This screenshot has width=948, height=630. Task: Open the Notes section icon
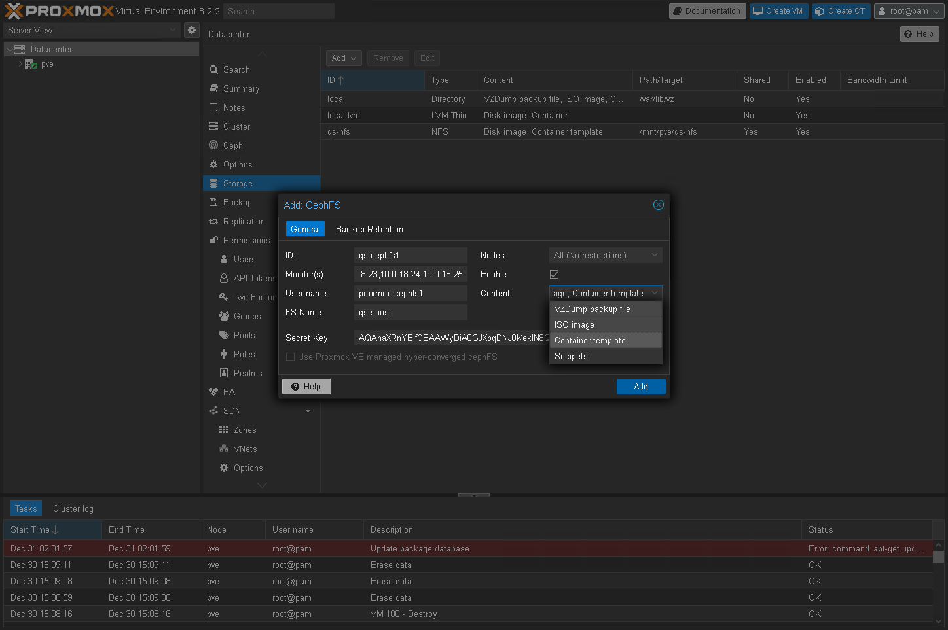pos(213,107)
